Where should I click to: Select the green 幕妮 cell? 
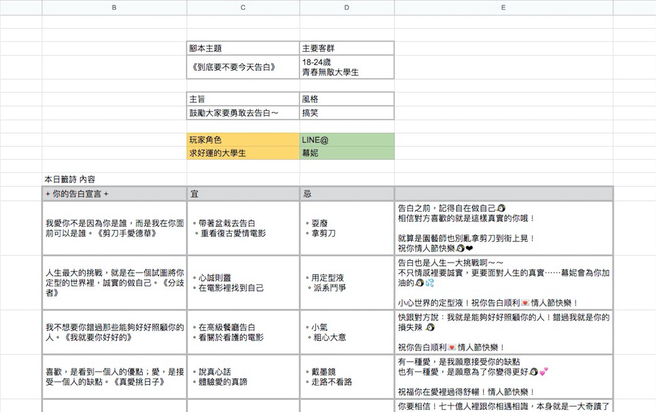[347, 153]
